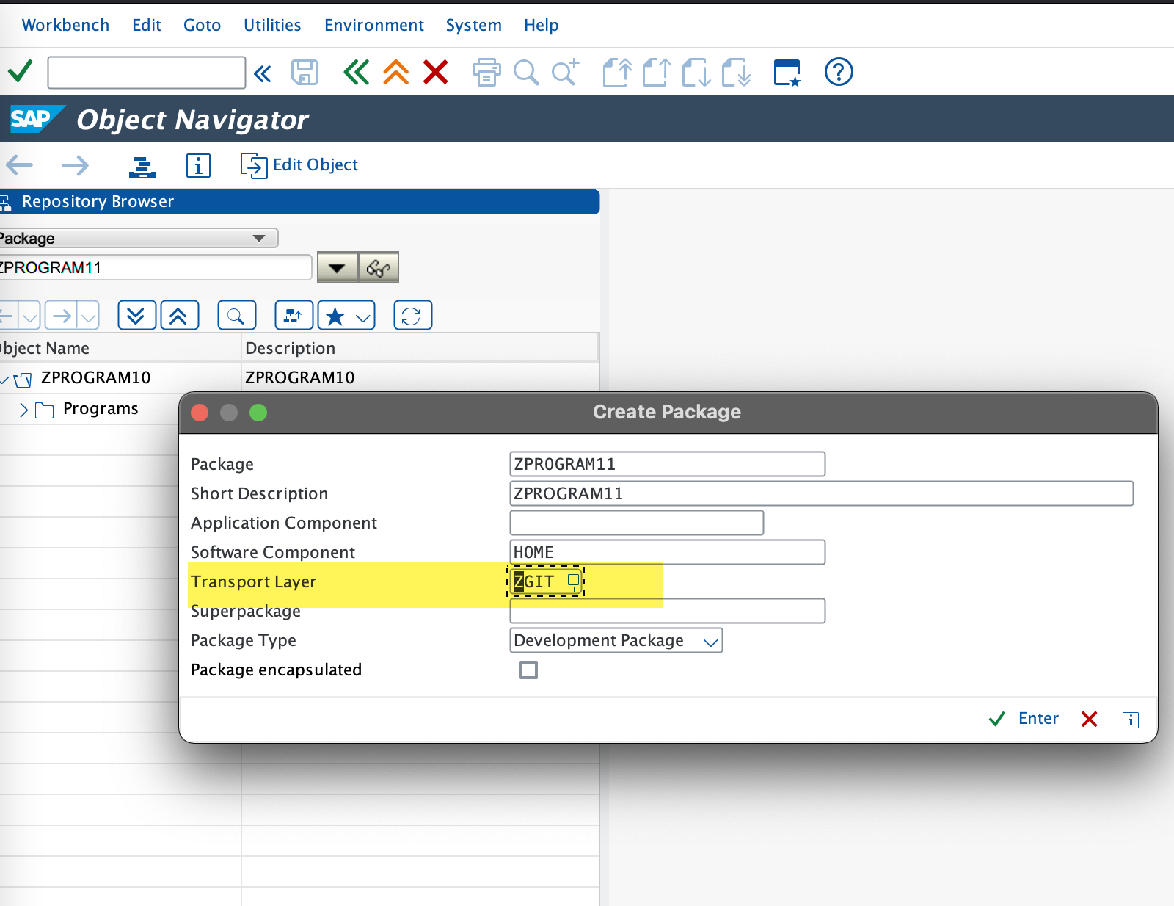Click the Short Description field
1174x906 pixels.
coord(822,493)
